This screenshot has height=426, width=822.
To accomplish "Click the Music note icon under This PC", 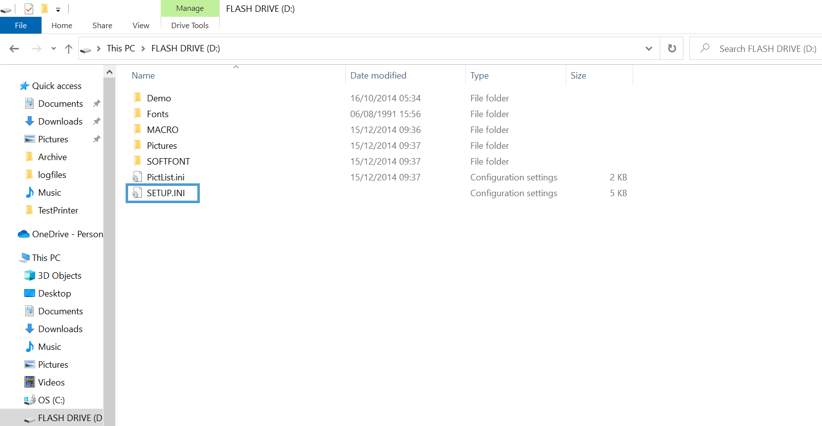I will click(30, 346).
